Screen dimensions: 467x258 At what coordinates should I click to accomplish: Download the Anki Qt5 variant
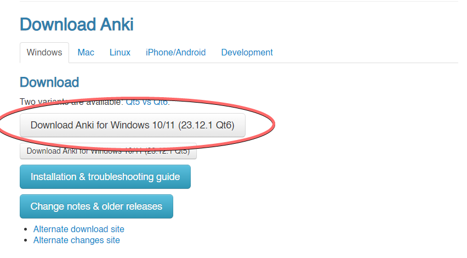click(108, 151)
